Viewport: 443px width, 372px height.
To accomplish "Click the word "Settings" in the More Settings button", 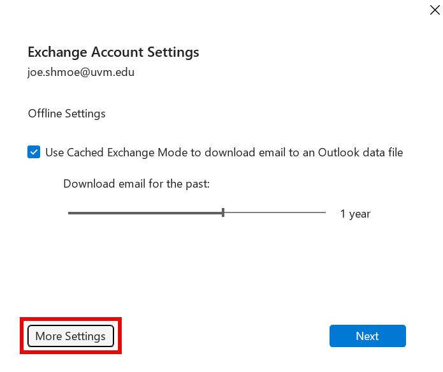I will pyautogui.click(x=86, y=336).
